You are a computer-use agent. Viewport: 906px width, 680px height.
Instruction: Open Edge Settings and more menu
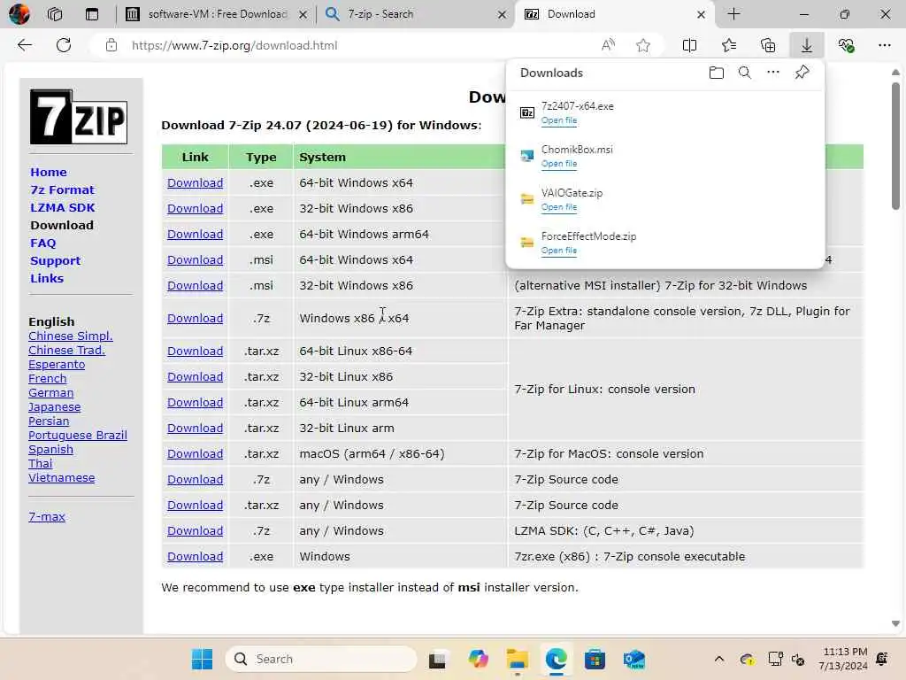tap(885, 45)
